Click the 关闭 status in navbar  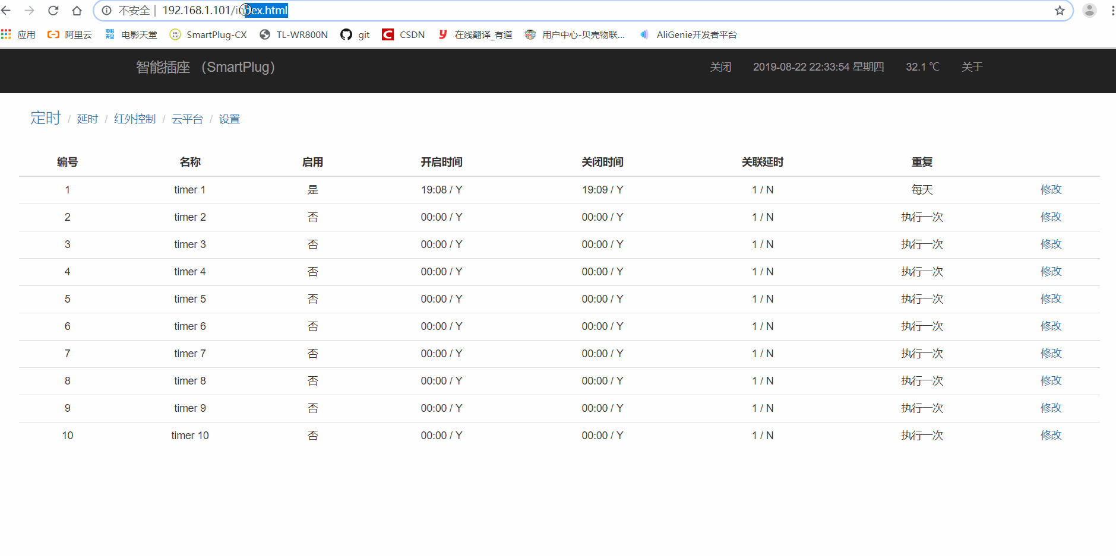(x=720, y=67)
